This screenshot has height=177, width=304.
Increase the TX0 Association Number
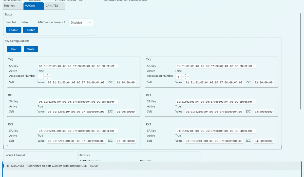(48, 75)
